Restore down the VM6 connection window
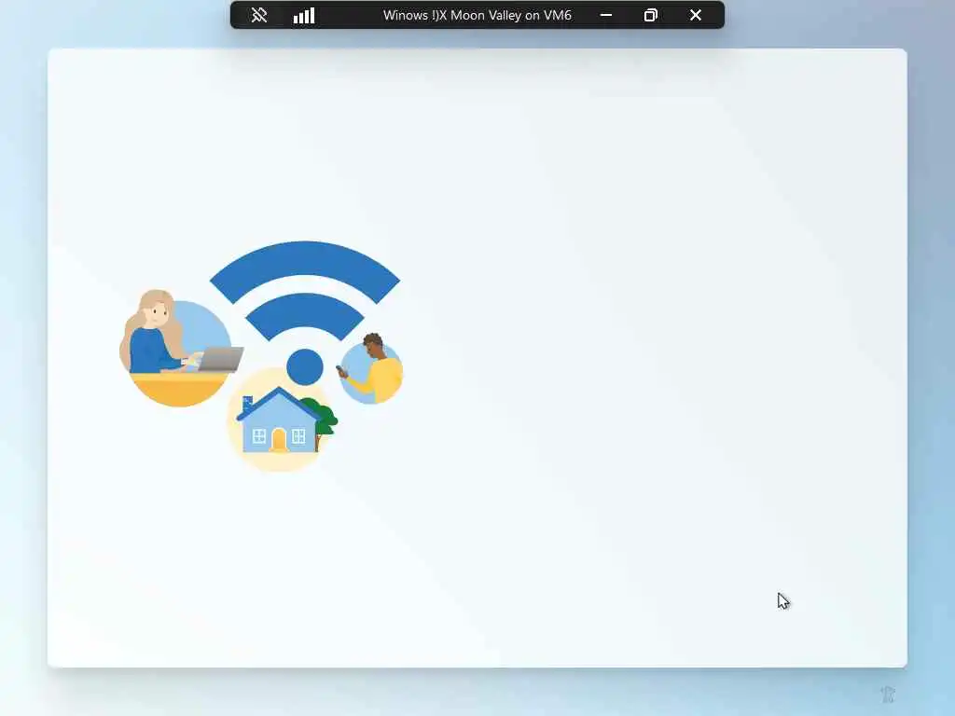This screenshot has width=955, height=716. pos(650,15)
